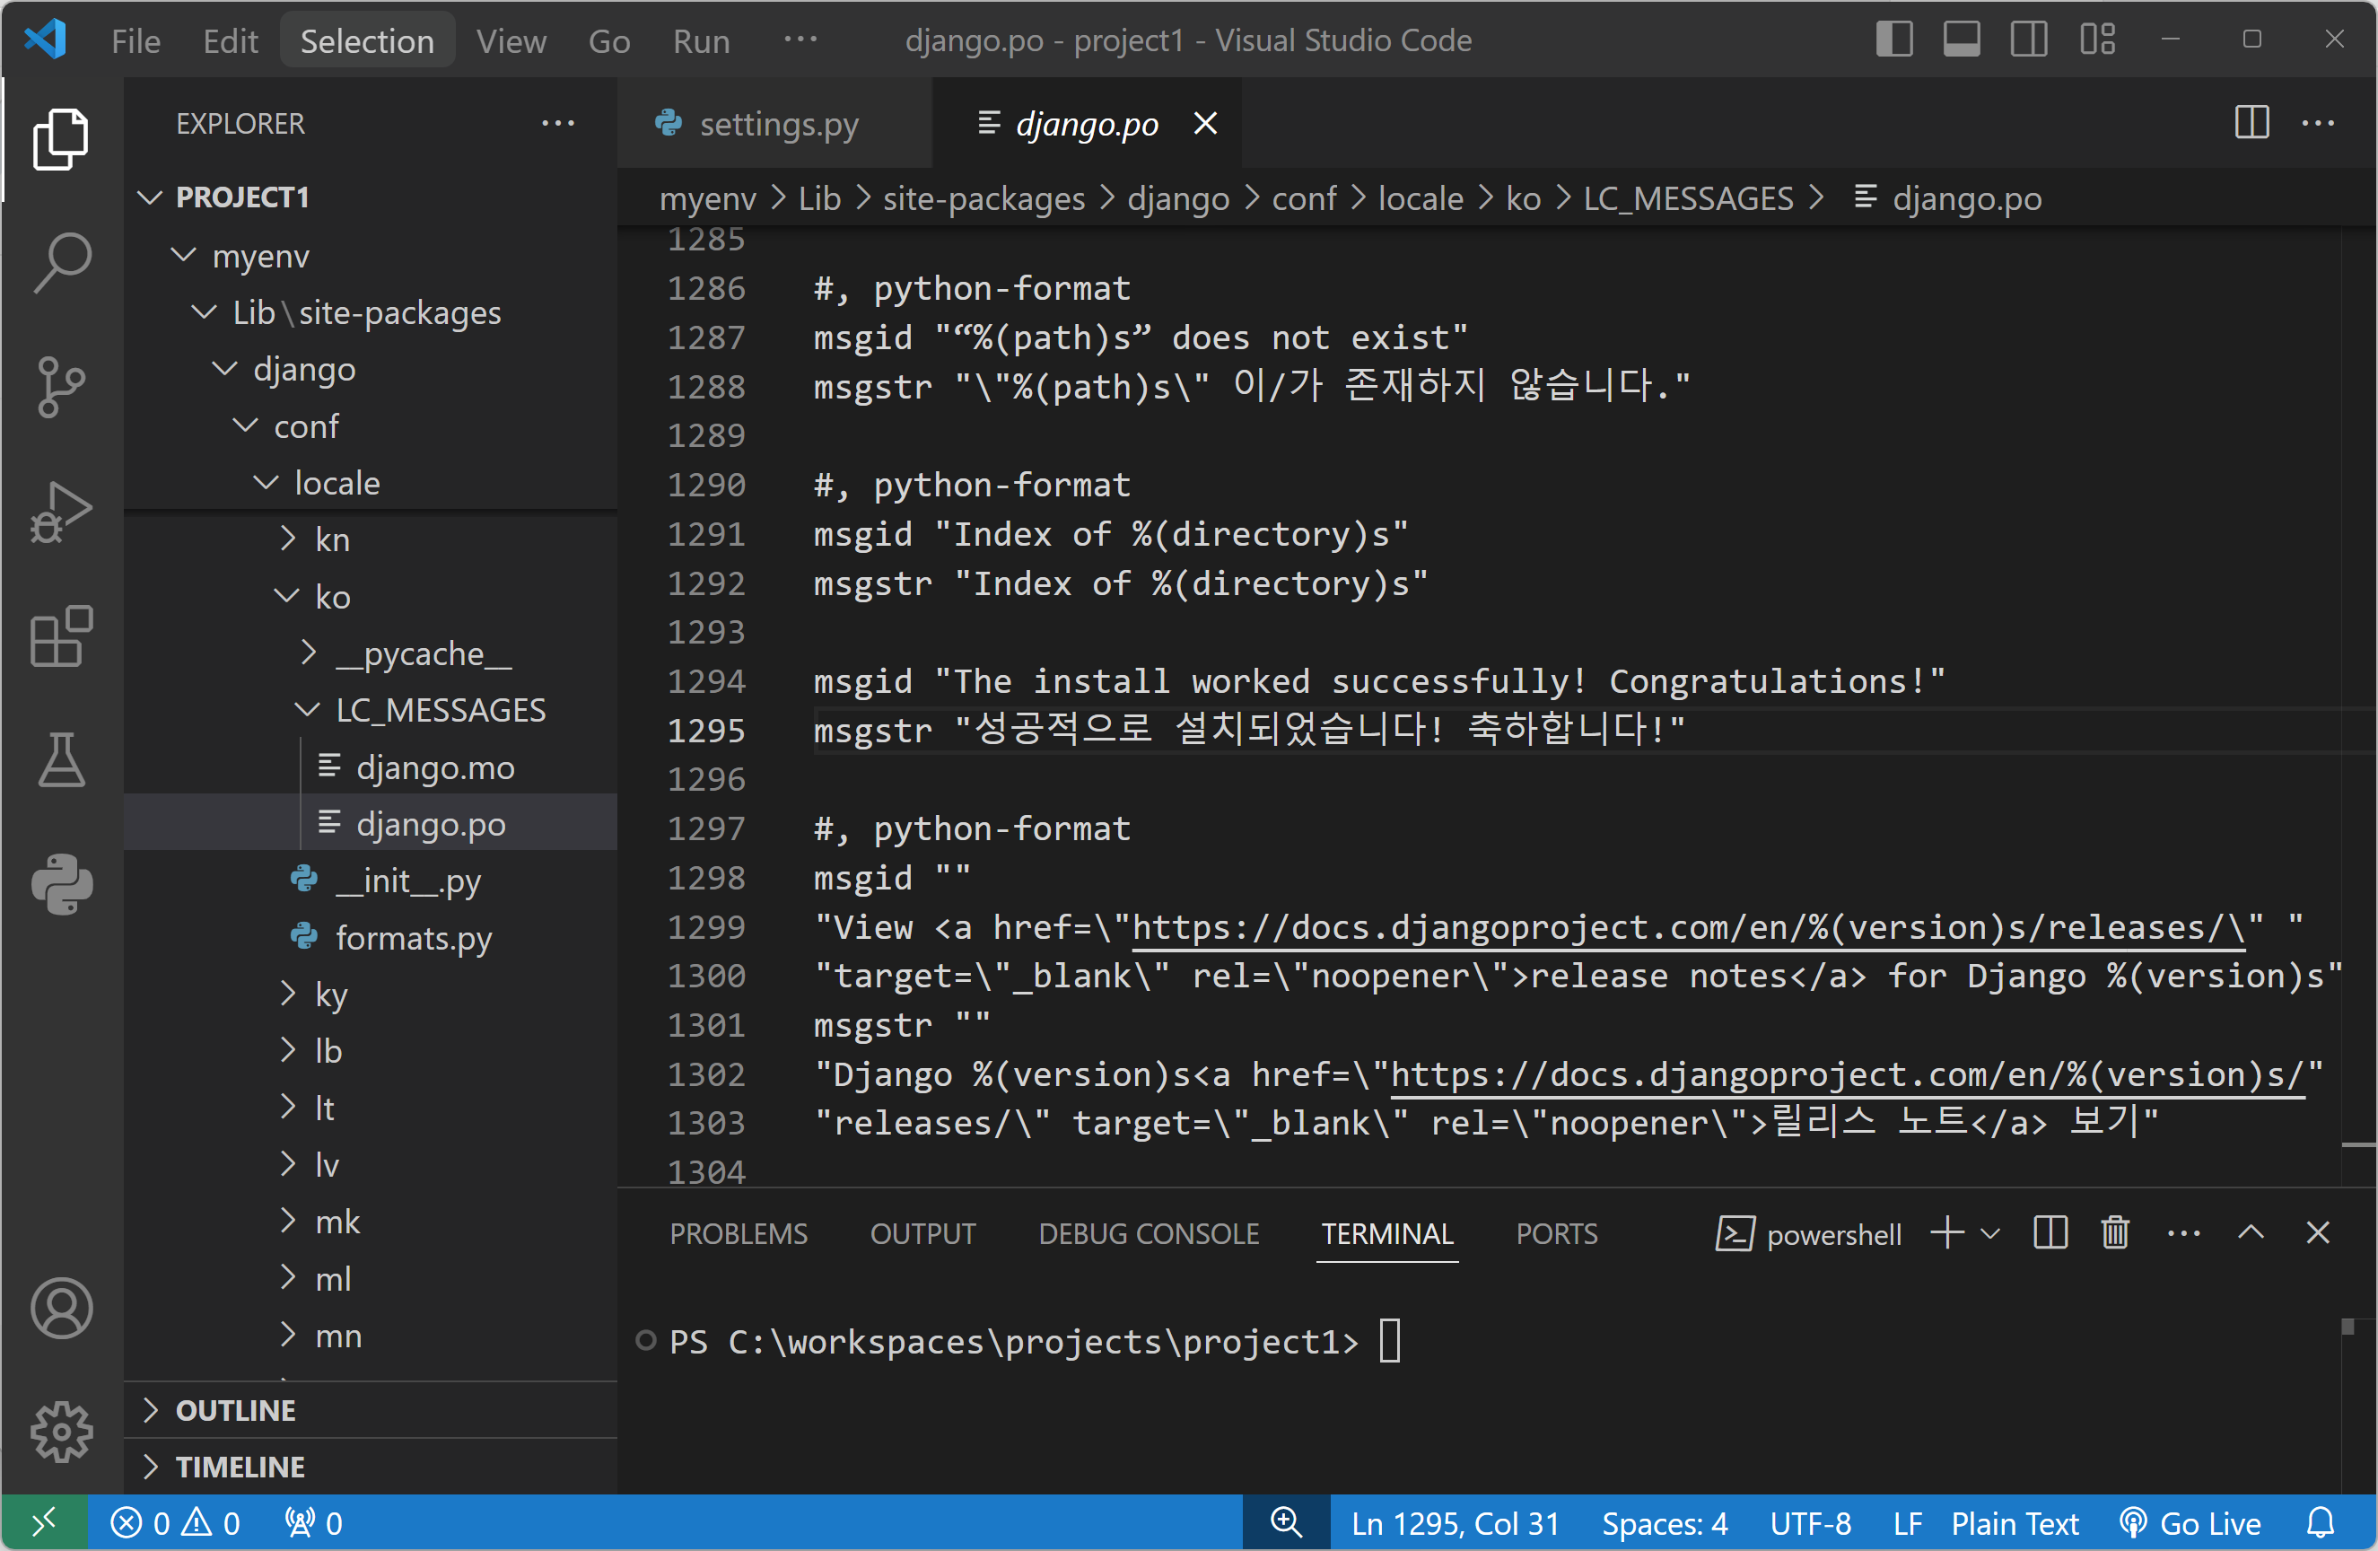Open the Source Control view
Screen dimensions: 2378x1551
[62, 386]
